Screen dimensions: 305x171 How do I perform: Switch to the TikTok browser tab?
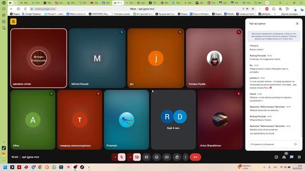pyautogui.click(x=153, y=3)
